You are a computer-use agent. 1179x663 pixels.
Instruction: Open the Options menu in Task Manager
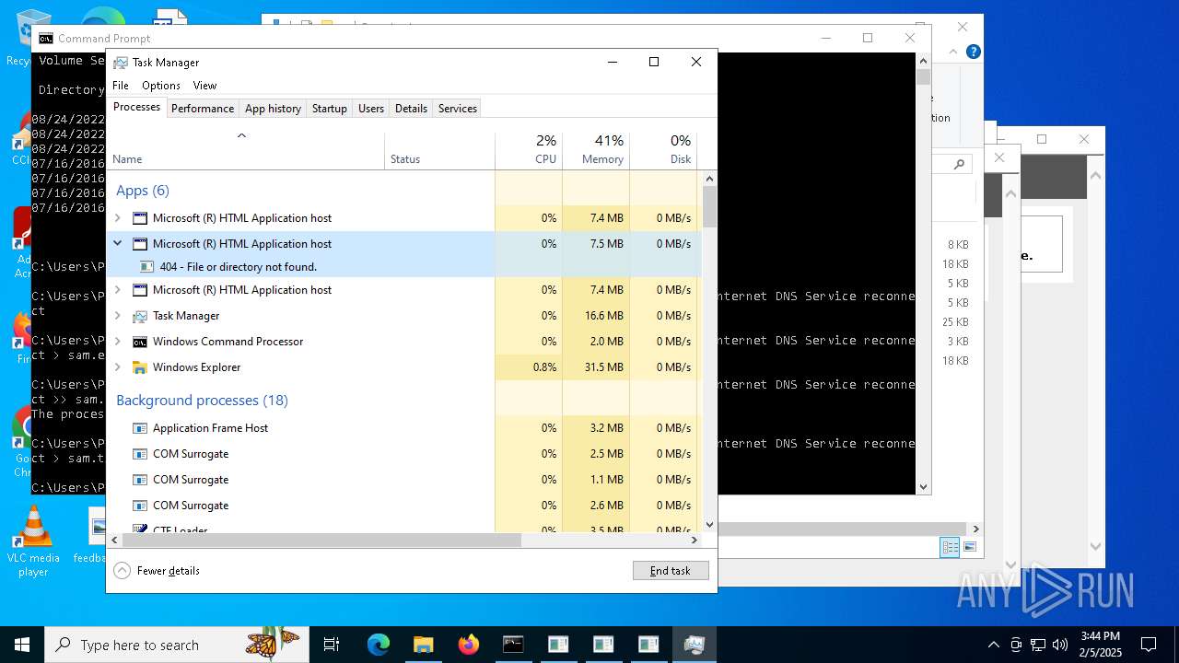pos(161,86)
